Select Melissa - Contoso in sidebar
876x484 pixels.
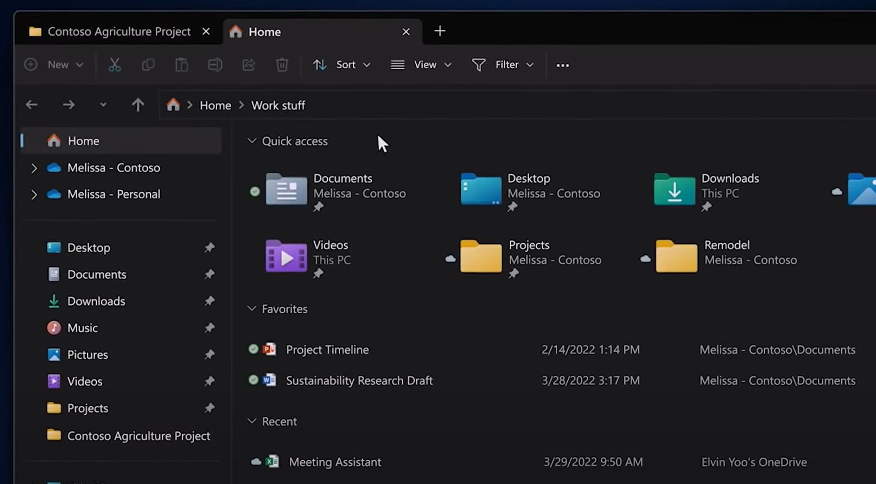(x=113, y=168)
